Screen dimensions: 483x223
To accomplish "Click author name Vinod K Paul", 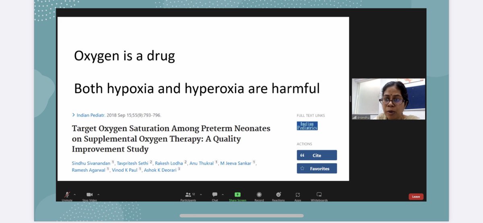I will coord(125,170).
